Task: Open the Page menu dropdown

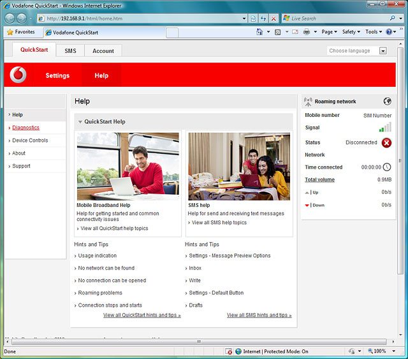Action: pos(329,31)
